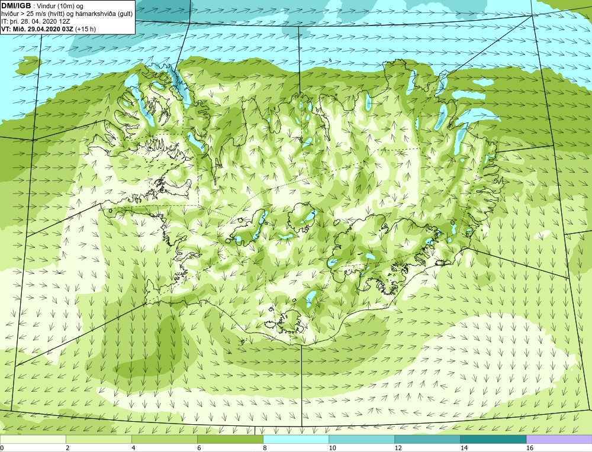
Task: Click the dark green 6–8 m/s legend swatch
Action: pyautogui.click(x=230, y=439)
